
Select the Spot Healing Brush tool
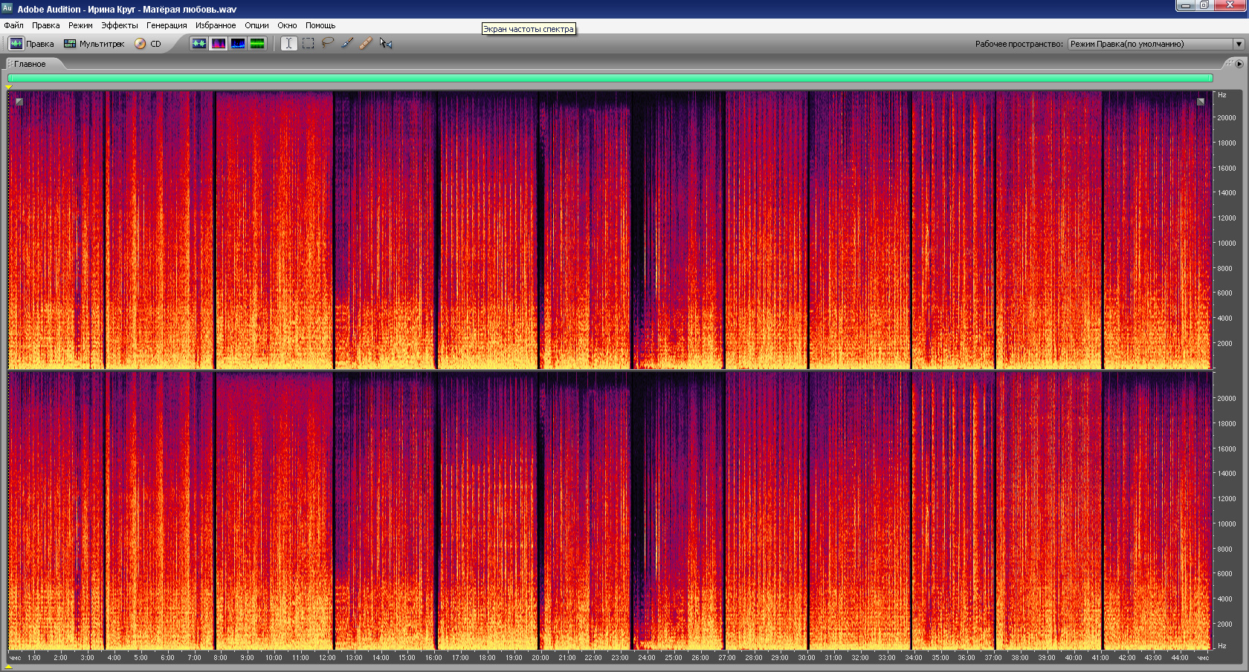pos(367,44)
